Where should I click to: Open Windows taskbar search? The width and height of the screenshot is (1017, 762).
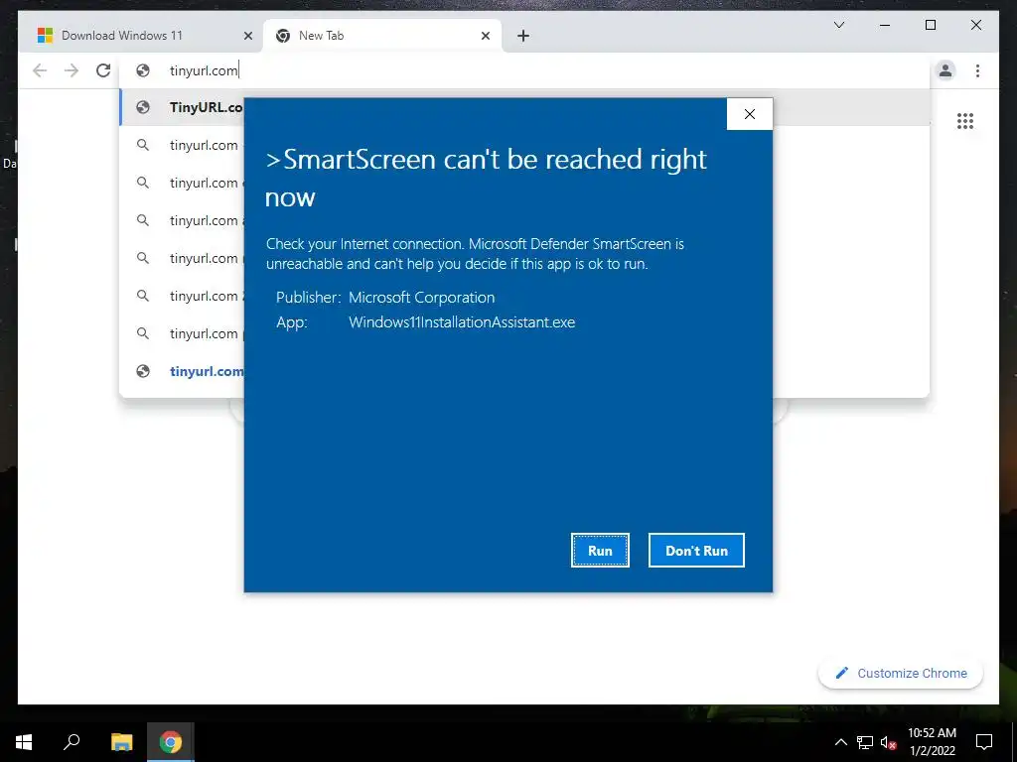click(72, 742)
